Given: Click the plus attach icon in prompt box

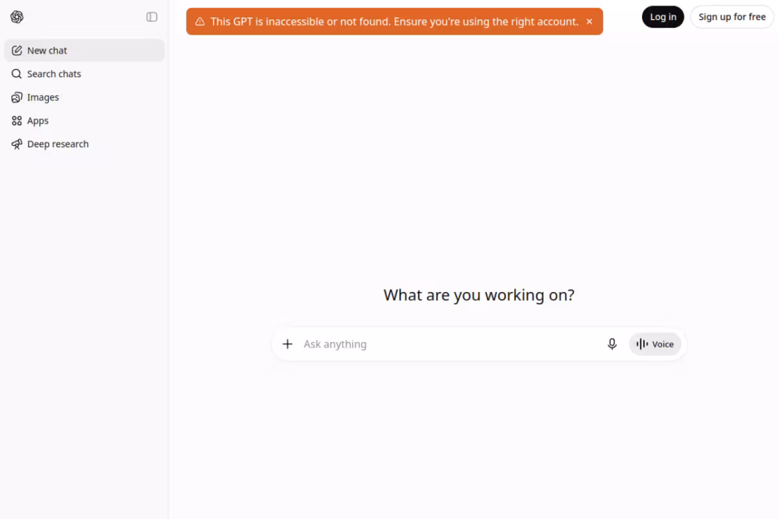Looking at the screenshot, I should [x=288, y=344].
